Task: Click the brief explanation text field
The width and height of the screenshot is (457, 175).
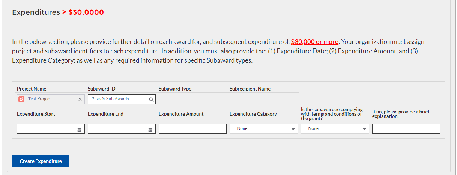Action: (406, 129)
